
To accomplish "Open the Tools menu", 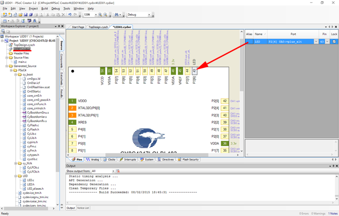I will [67, 8].
